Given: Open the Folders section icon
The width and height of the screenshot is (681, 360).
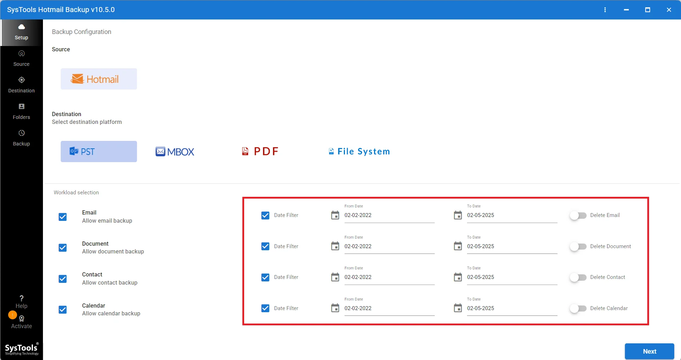Looking at the screenshot, I should tap(21, 107).
